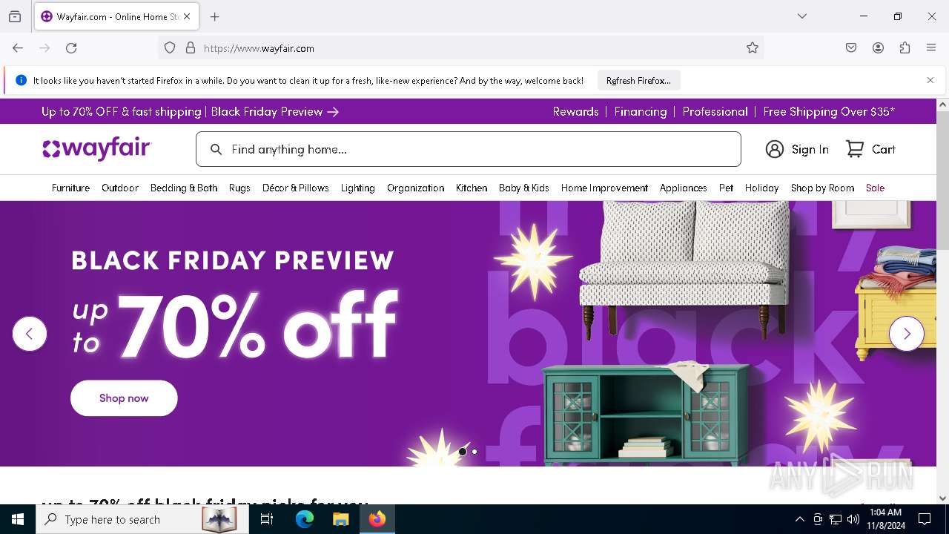Open the tracking protection shield icon
The width and height of the screenshot is (949, 534).
pyautogui.click(x=170, y=48)
